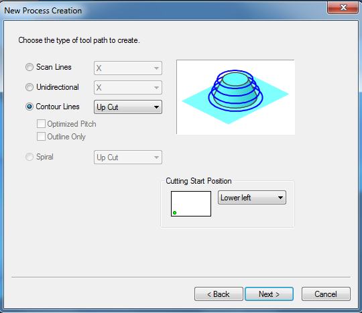362x313 pixels.
Task: Close the dialog with the X button
Action: click(x=343, y=7)
